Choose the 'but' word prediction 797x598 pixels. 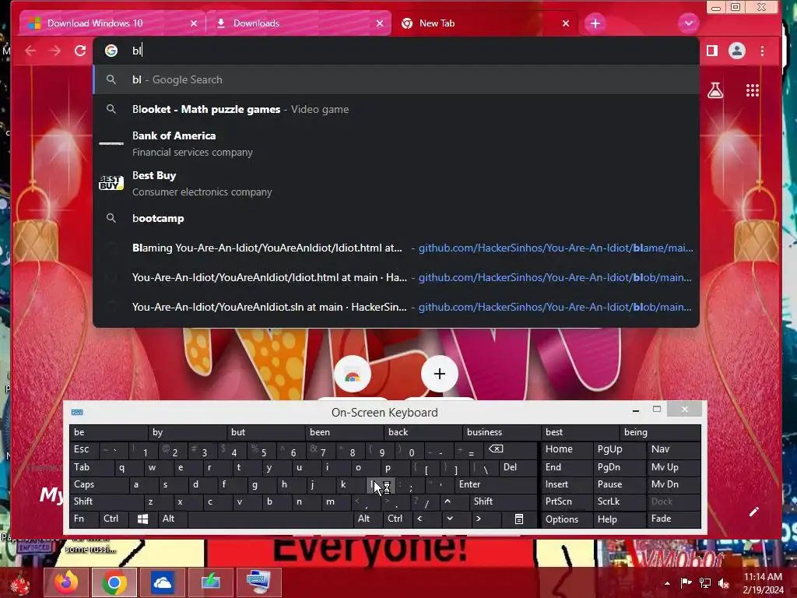point(266,432)
